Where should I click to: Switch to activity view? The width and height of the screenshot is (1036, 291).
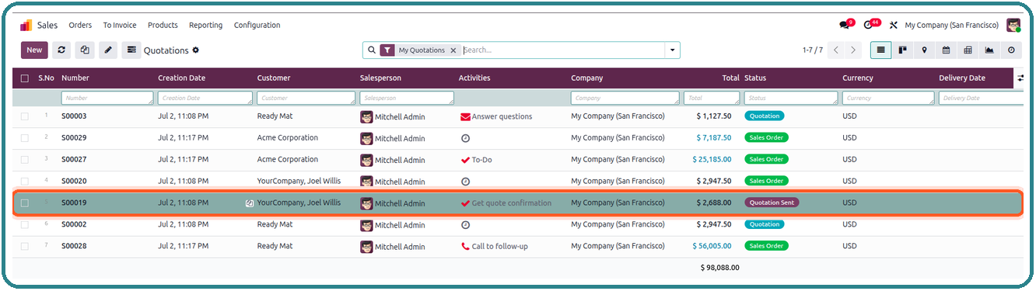(1011, 50)
